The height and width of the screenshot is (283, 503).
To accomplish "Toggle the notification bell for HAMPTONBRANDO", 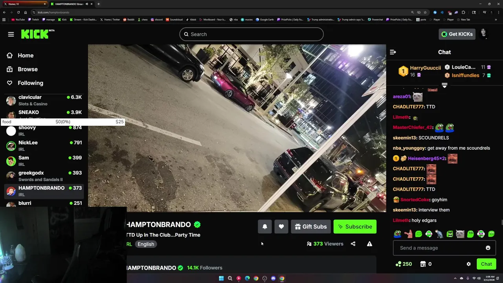I will (265, 227).
